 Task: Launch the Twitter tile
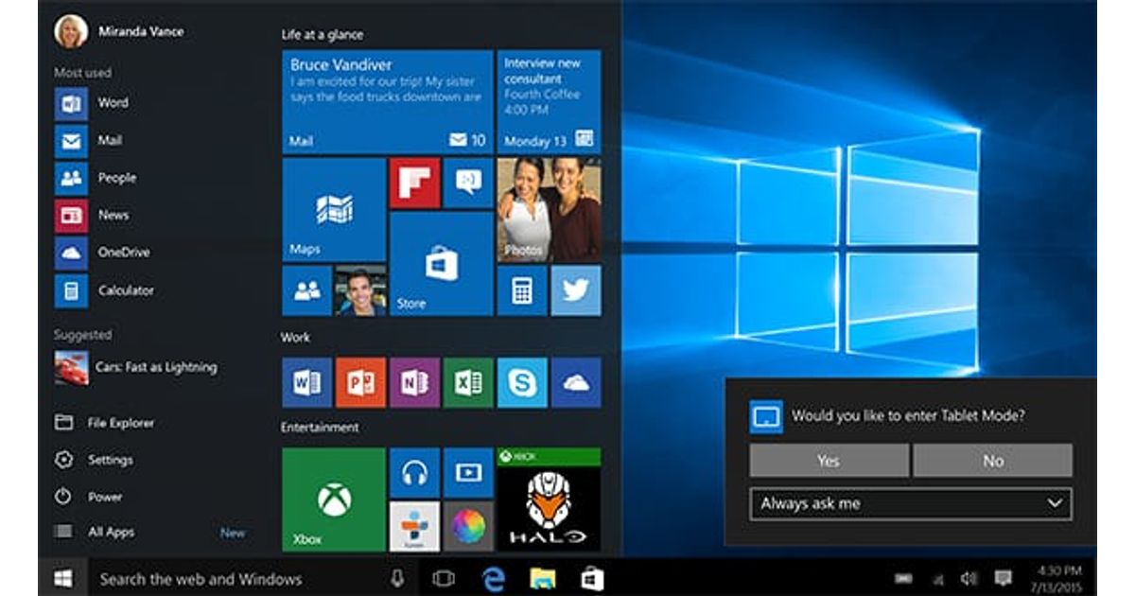[x=575, y=290]
